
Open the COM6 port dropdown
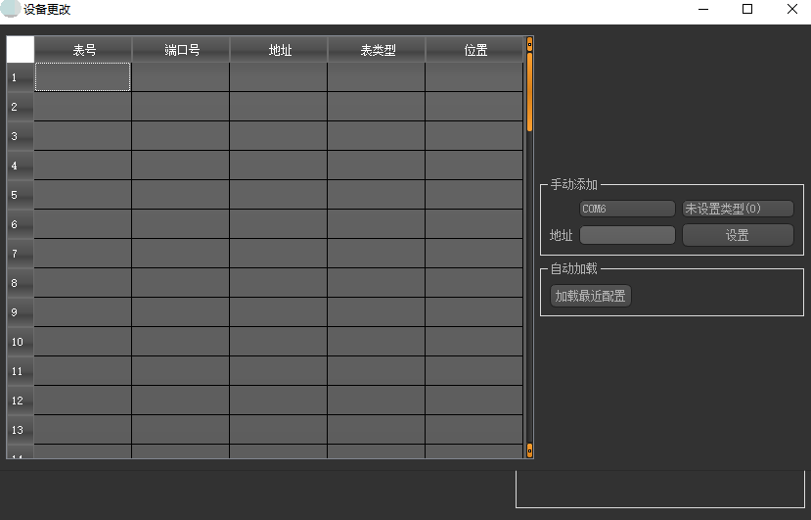coord(627,209)
